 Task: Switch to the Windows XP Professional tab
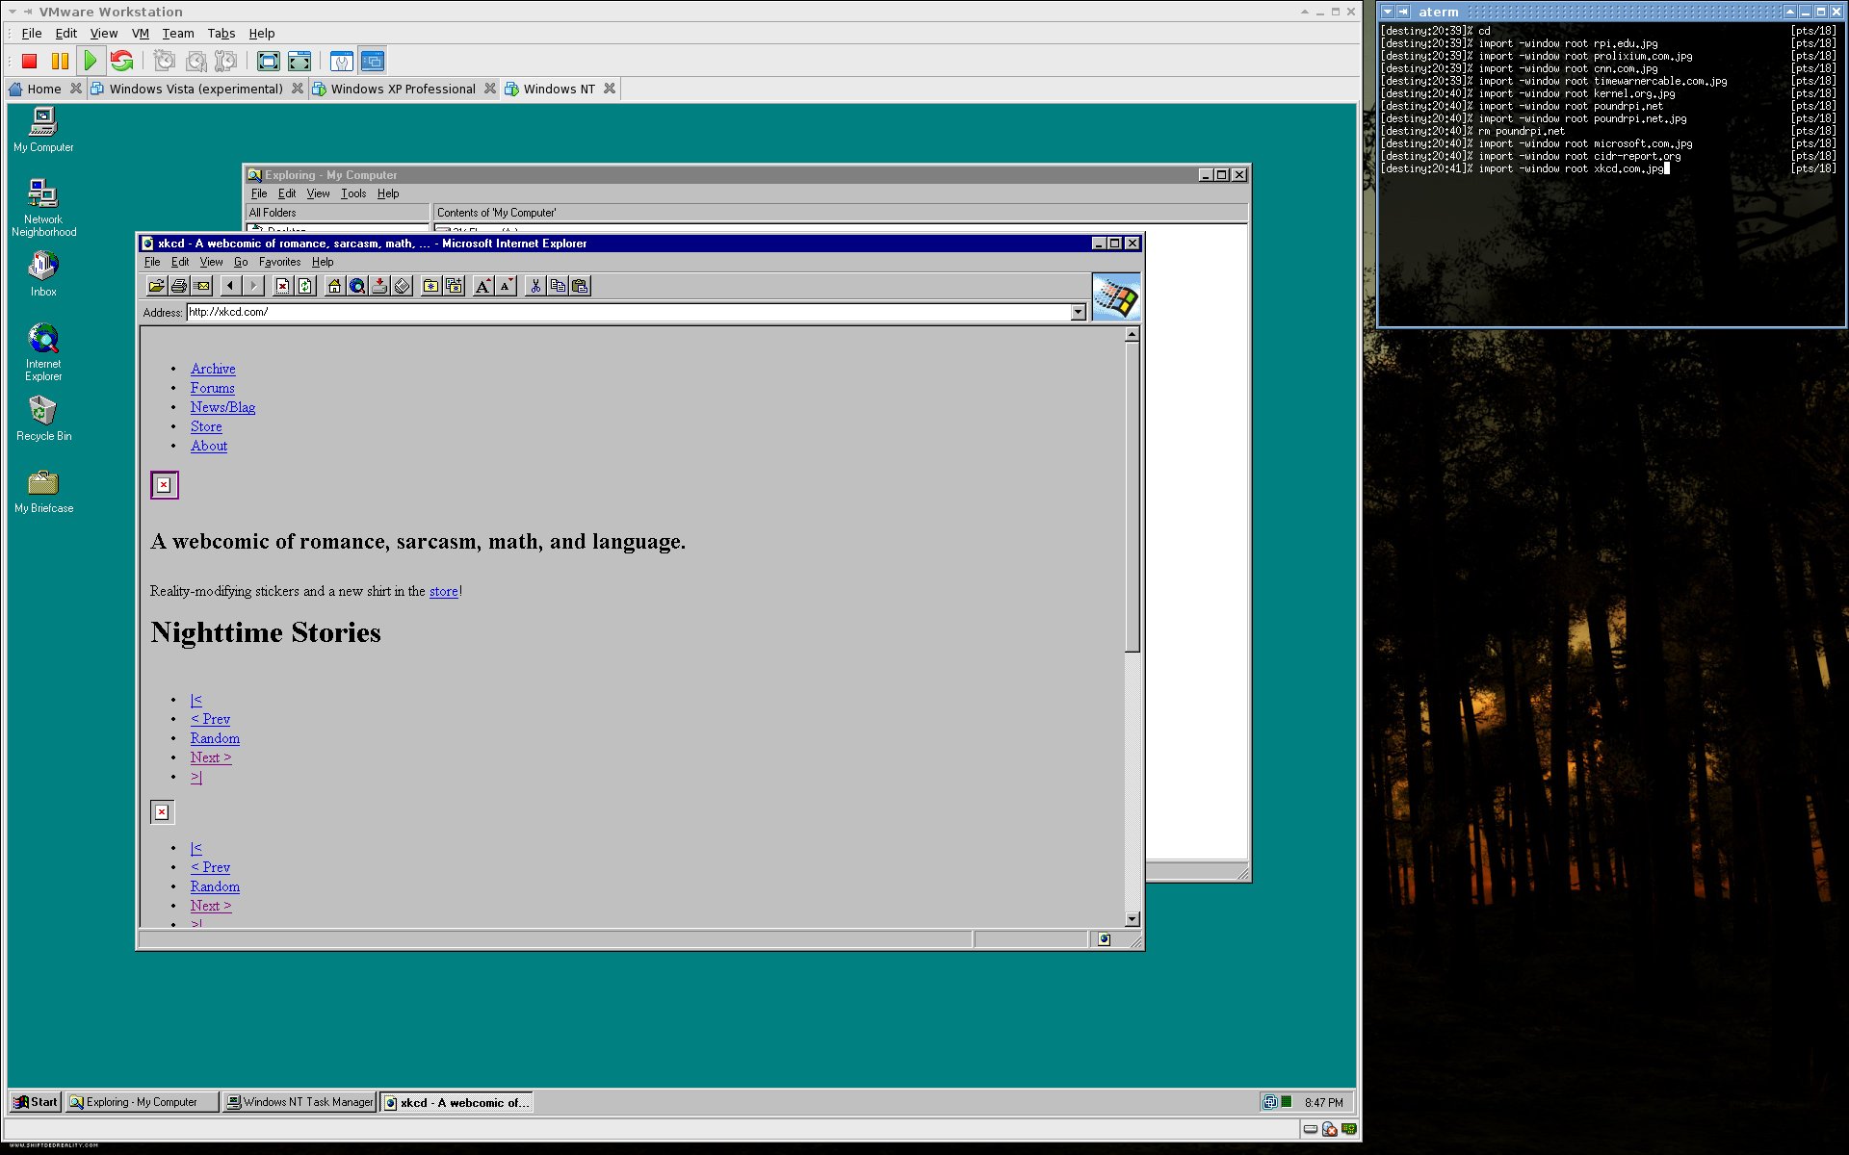[403, 89]
